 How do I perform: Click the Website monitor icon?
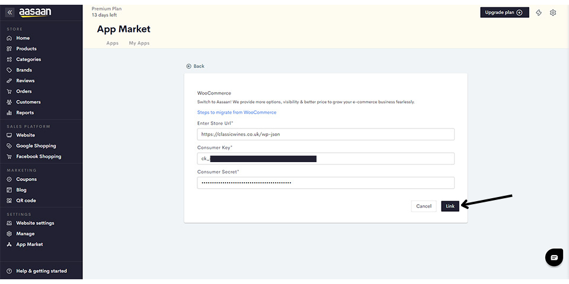[9, 135]
